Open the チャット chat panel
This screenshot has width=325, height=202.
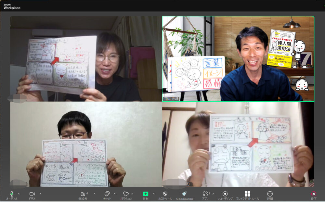[107, 194]
